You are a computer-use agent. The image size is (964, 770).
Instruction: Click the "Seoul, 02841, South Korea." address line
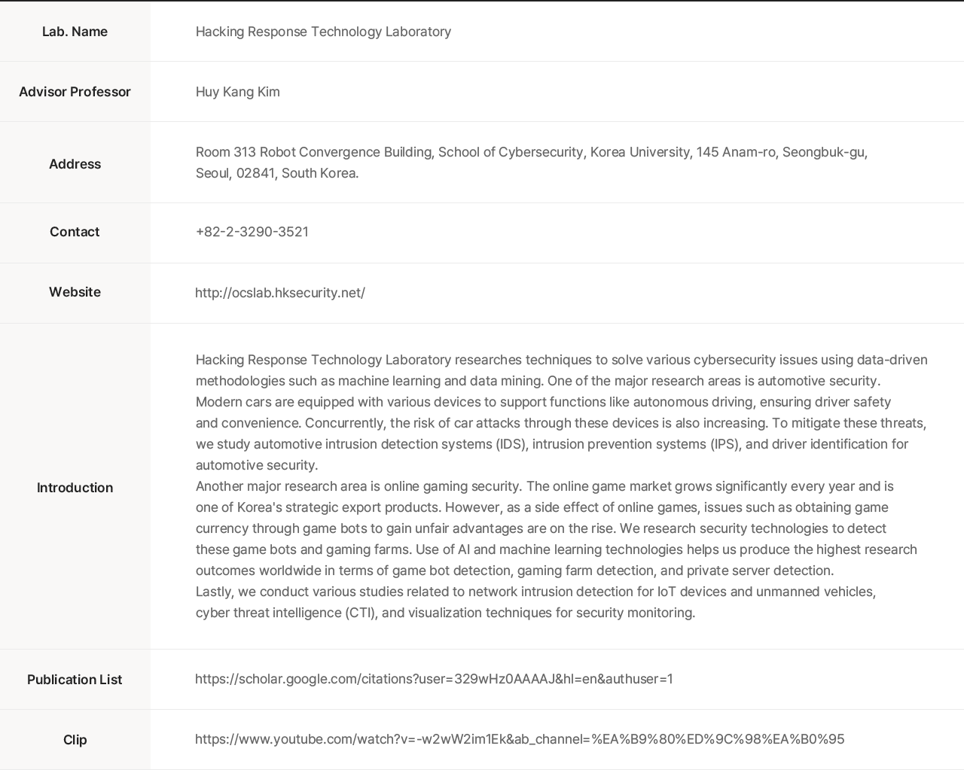[x=276, y=173]
